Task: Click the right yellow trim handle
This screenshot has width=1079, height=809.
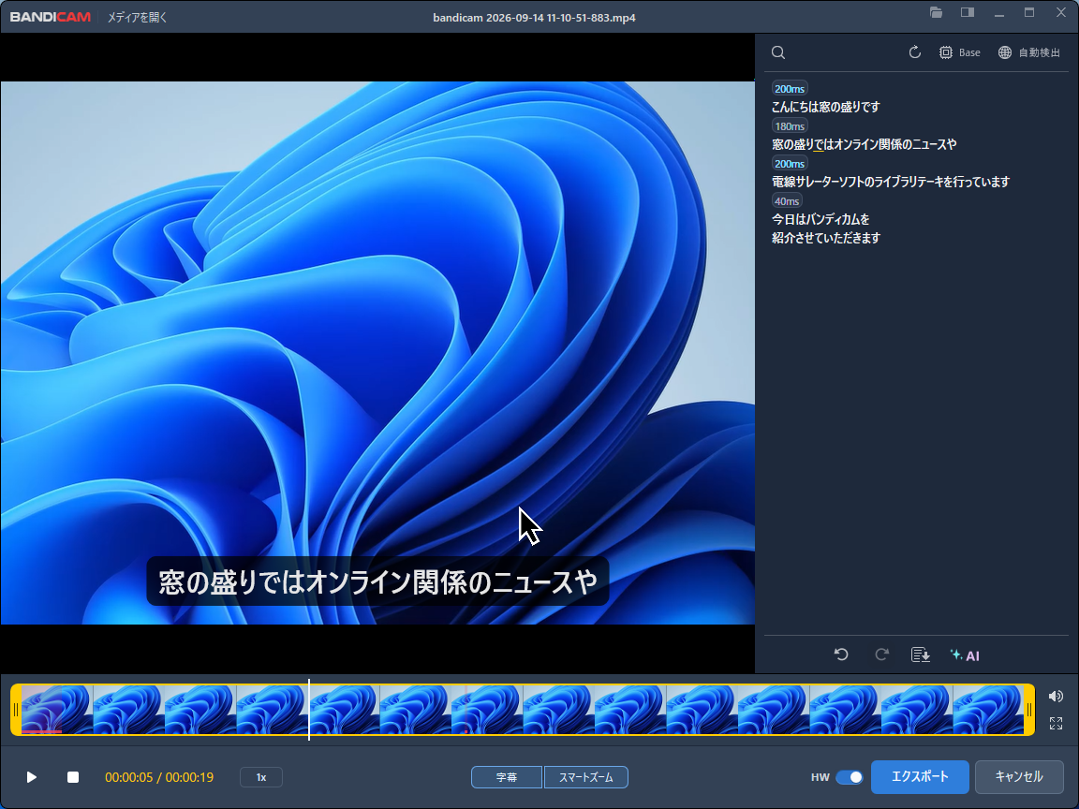Action: click(1029, 710)
